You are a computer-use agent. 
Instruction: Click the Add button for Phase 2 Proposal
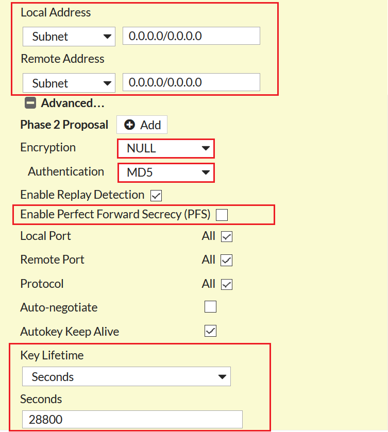coord(142,125)
